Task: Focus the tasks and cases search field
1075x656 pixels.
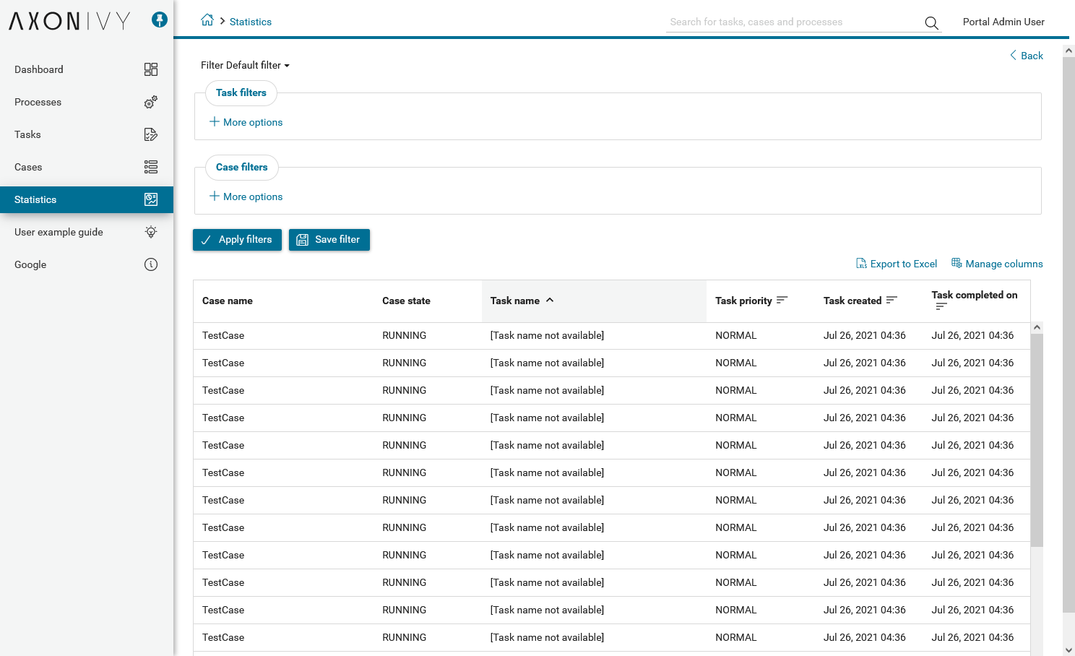Action: tap(793, 22)
